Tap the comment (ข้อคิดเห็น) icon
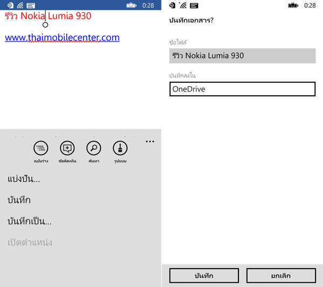 pyautogui.click(x=67, y=148)
